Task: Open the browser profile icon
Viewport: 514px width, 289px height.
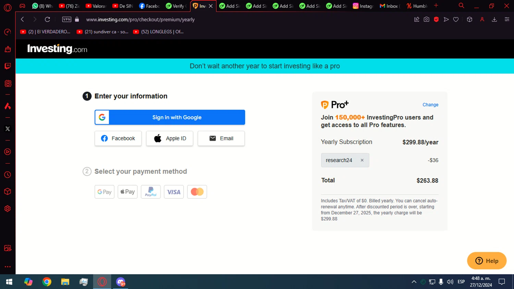Action: pyautogui.click(x=482, y=20)
